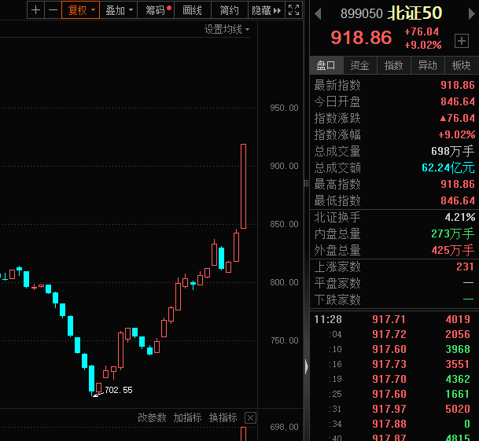Screen dimensions: 479x441
Task: Toggle the 筹码 chip distribution view
Action: (156, 10)
